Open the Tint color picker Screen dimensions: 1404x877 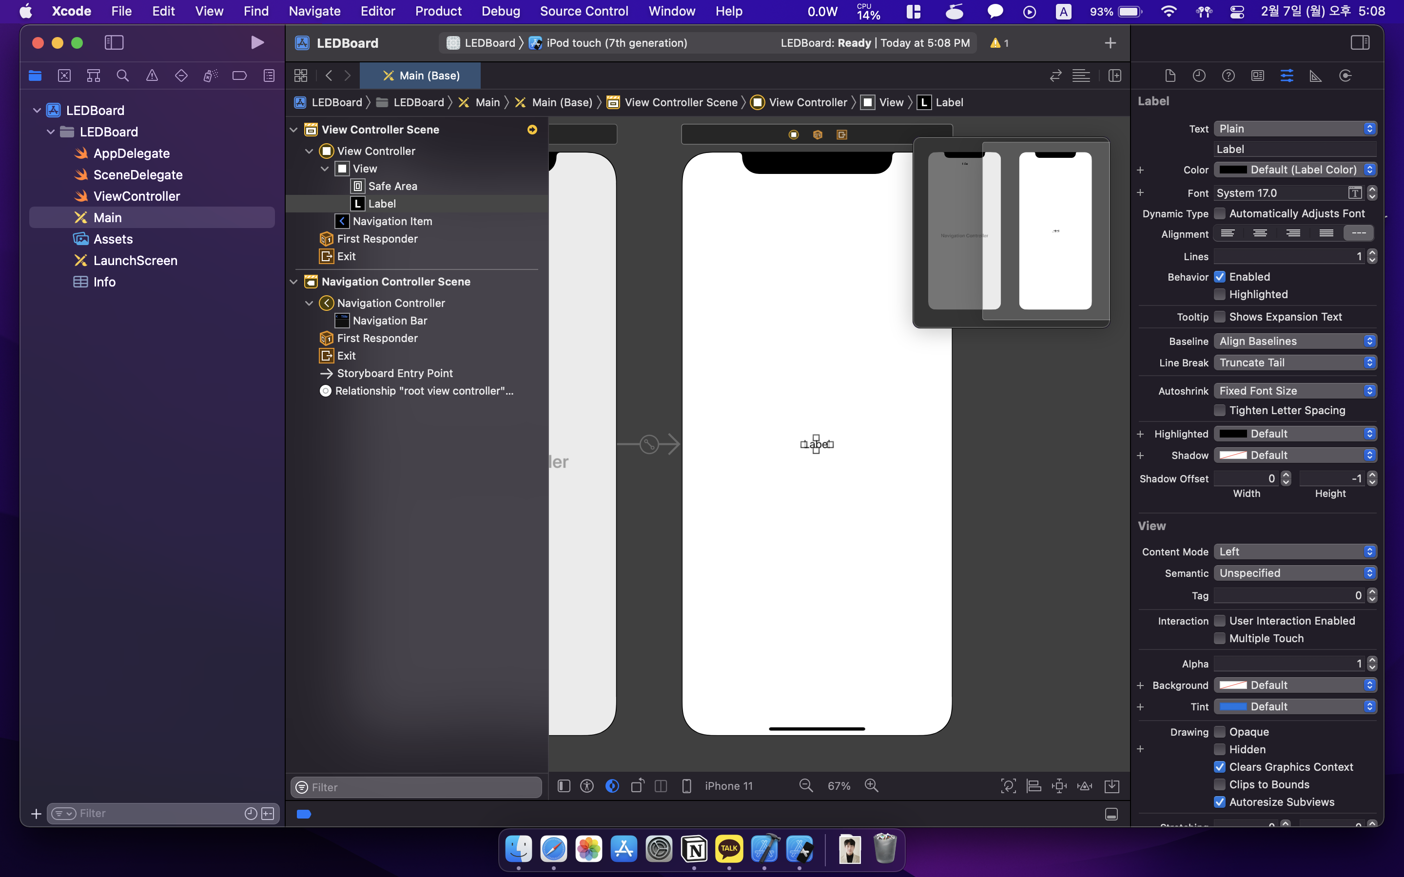coord(1295,706)
